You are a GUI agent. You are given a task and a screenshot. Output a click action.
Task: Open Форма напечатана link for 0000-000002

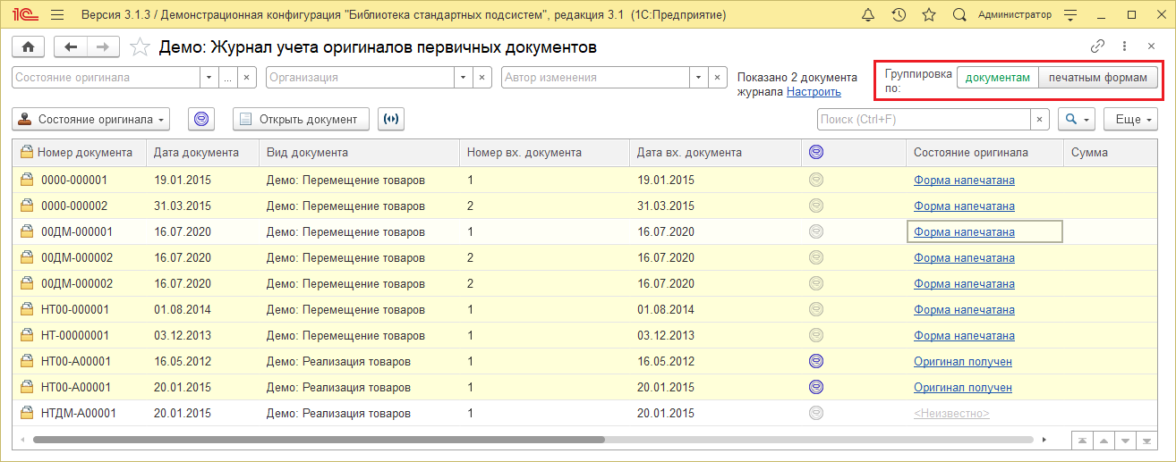click(x=964, y=206)
